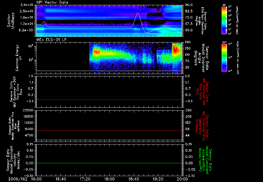Click the DEF colorbar 'ergs/(cm**2-sr-sec-eV)' units label

point(238,58)
